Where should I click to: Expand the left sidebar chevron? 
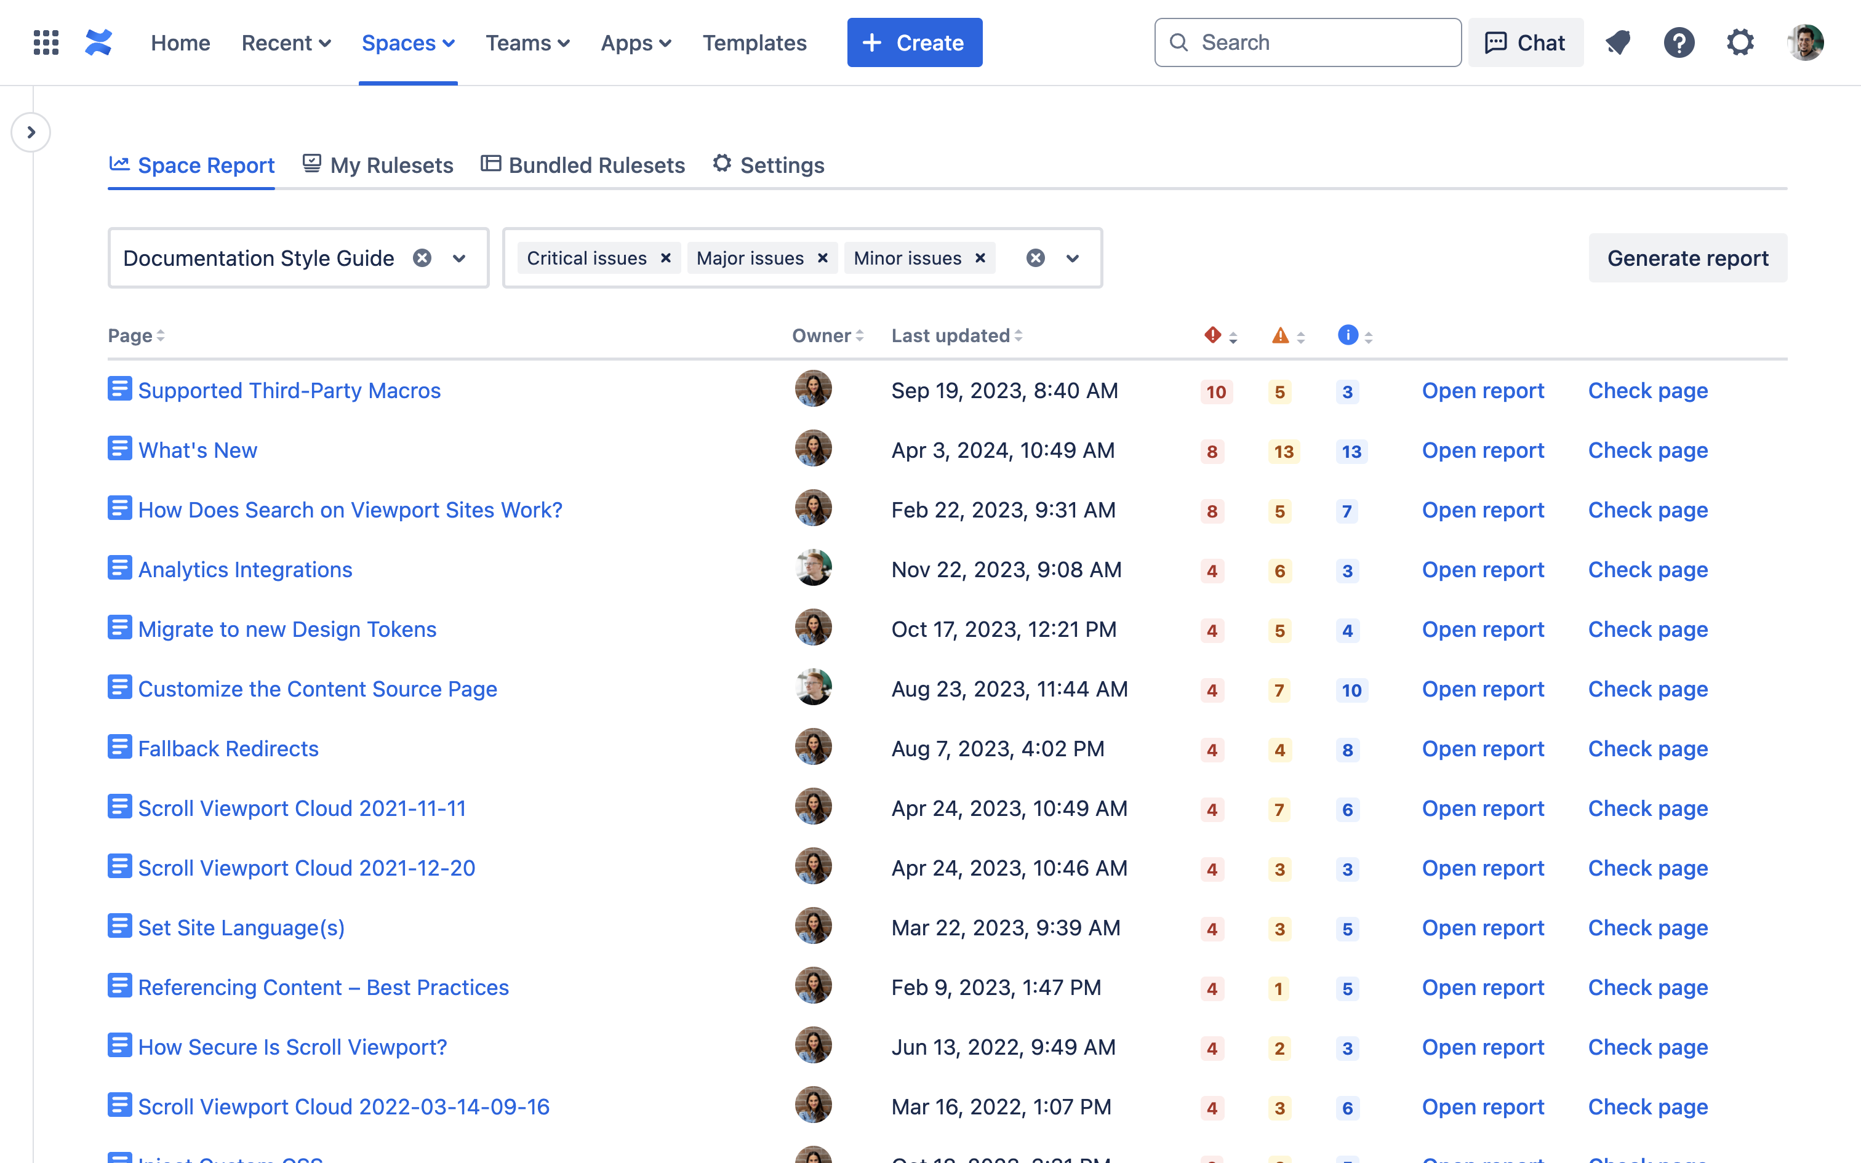[x=31, y=132]
